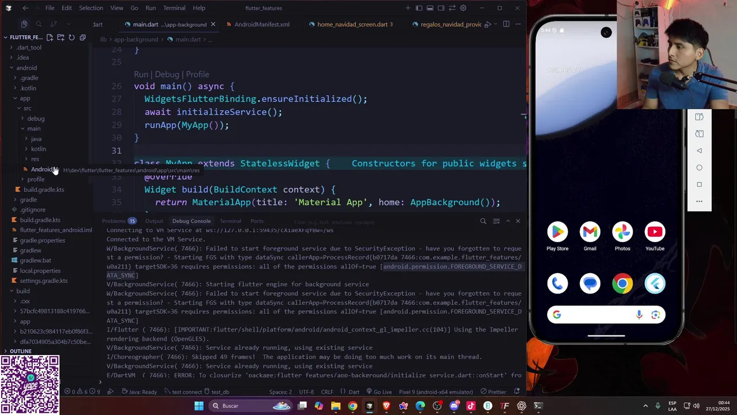737x415 pixels.
Task: Create a new file in explorer
Action: click(x=50, y=37)
